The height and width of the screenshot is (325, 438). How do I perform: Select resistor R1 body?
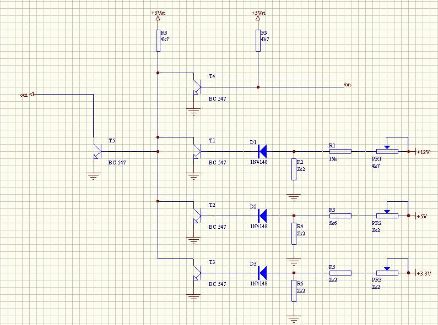point(340,152)
